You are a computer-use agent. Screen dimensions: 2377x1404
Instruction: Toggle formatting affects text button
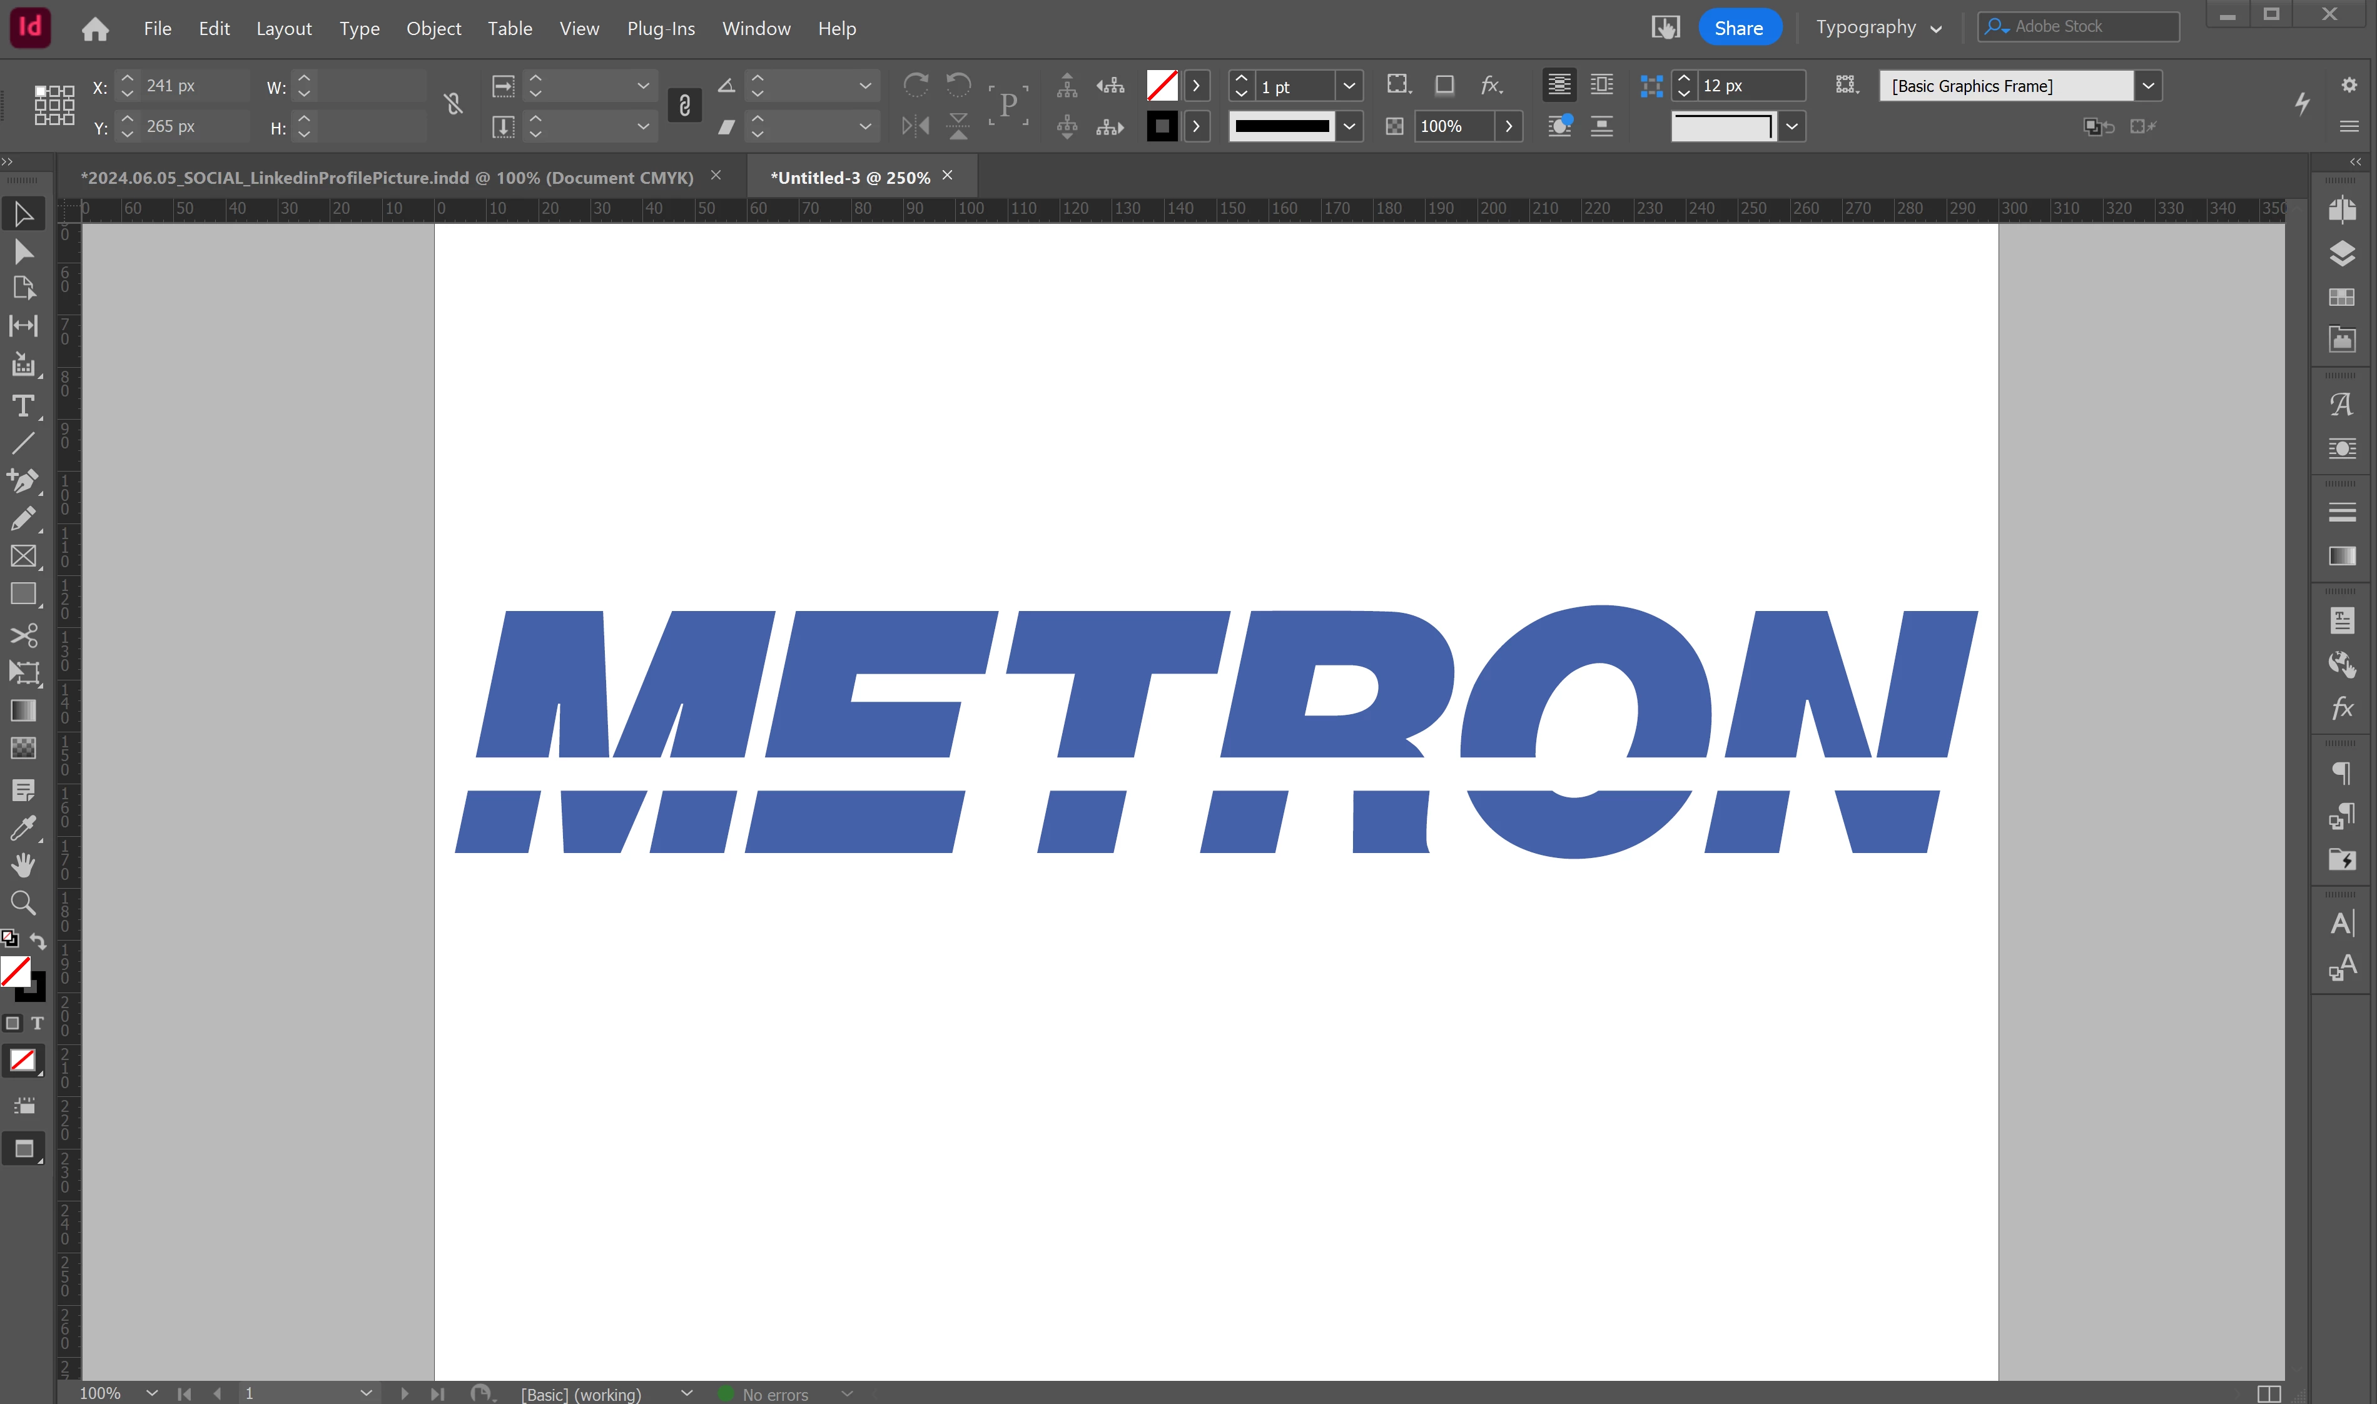pyautogui.click(x=37, y=1023)
